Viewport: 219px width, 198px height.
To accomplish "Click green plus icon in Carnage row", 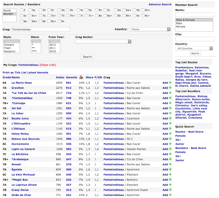I will (170, 103).
